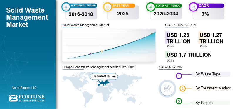Click the green marker on growth curve
Image resolution: width=235 pixels, height=109 pixels.
coord(152,34)
